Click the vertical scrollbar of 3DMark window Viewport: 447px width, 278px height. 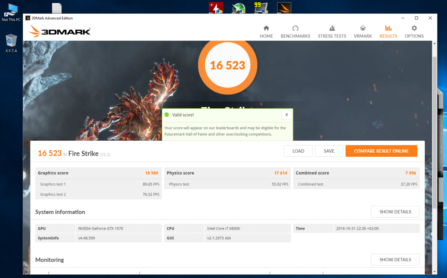[434, 133]
